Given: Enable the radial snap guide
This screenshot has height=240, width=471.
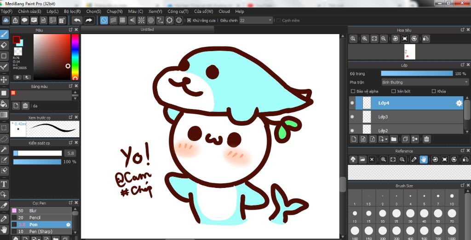Looking at the screenshot, I should (141, 20).
